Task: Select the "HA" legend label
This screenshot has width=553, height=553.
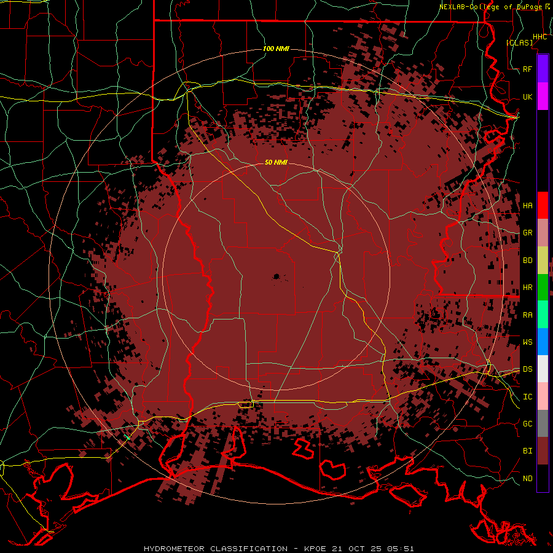Action: tap(527, 205)
